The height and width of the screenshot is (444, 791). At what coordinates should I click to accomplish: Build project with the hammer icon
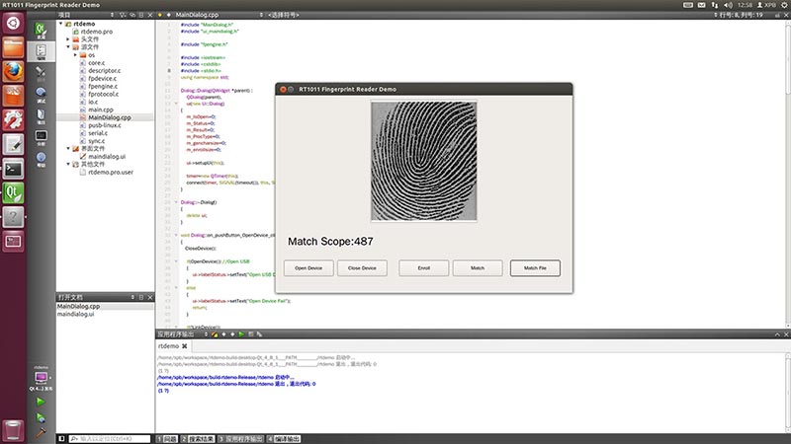41,432
